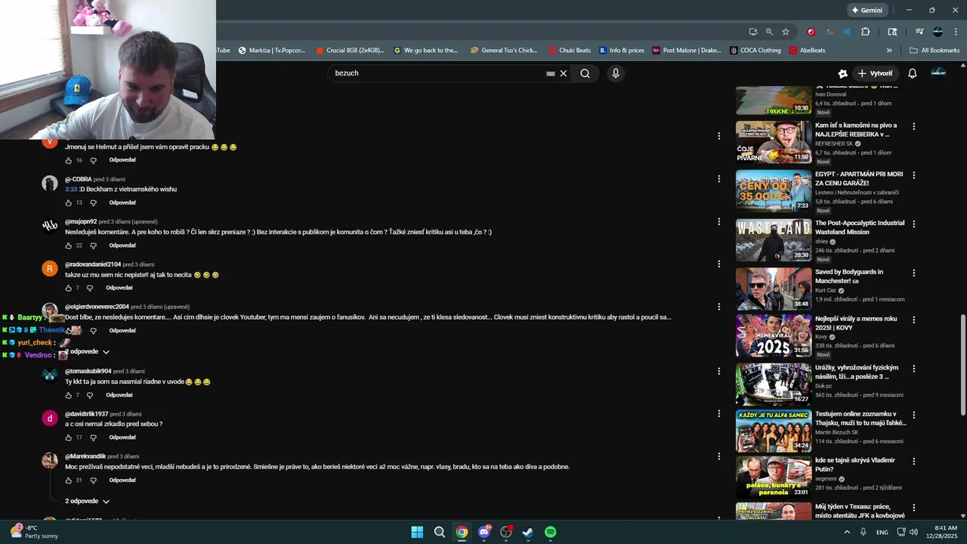Like the Helmut pračka comment
This screenshot has width=967, height=544.
tap(68, 160)
